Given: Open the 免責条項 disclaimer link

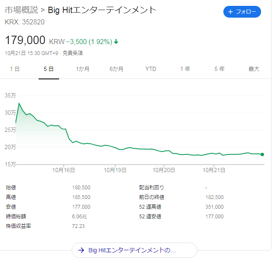Looking at the screenshot, I should pos(72,53).
